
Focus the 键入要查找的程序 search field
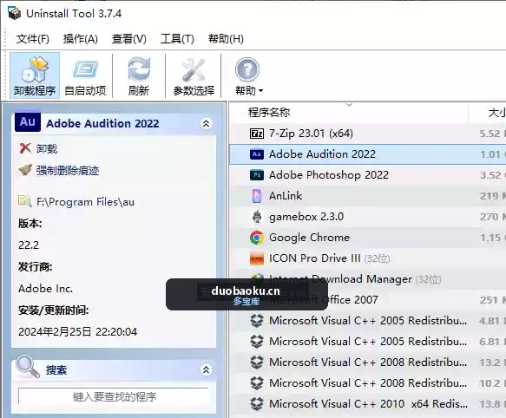pos(114,396)
